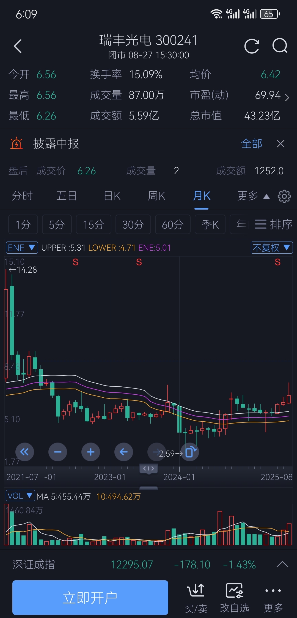Open chart settings gear icon
This screenshot has height=618, width=297.
pyautogui.click(x=284, y=196)
